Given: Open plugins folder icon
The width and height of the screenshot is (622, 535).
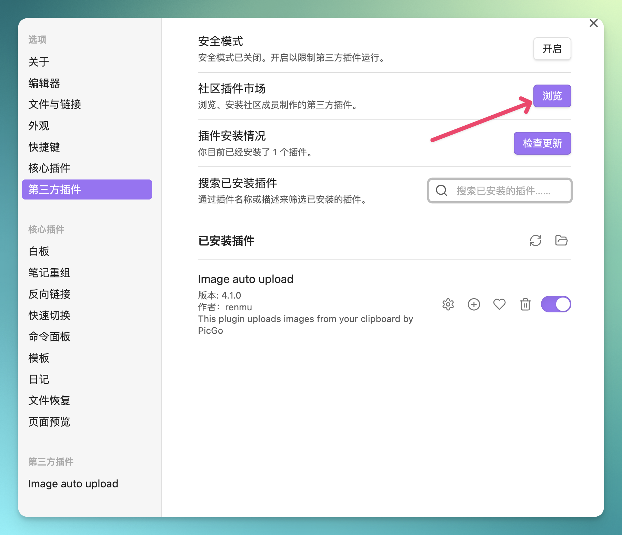Looking at the screenshot, I should point(561,241).
